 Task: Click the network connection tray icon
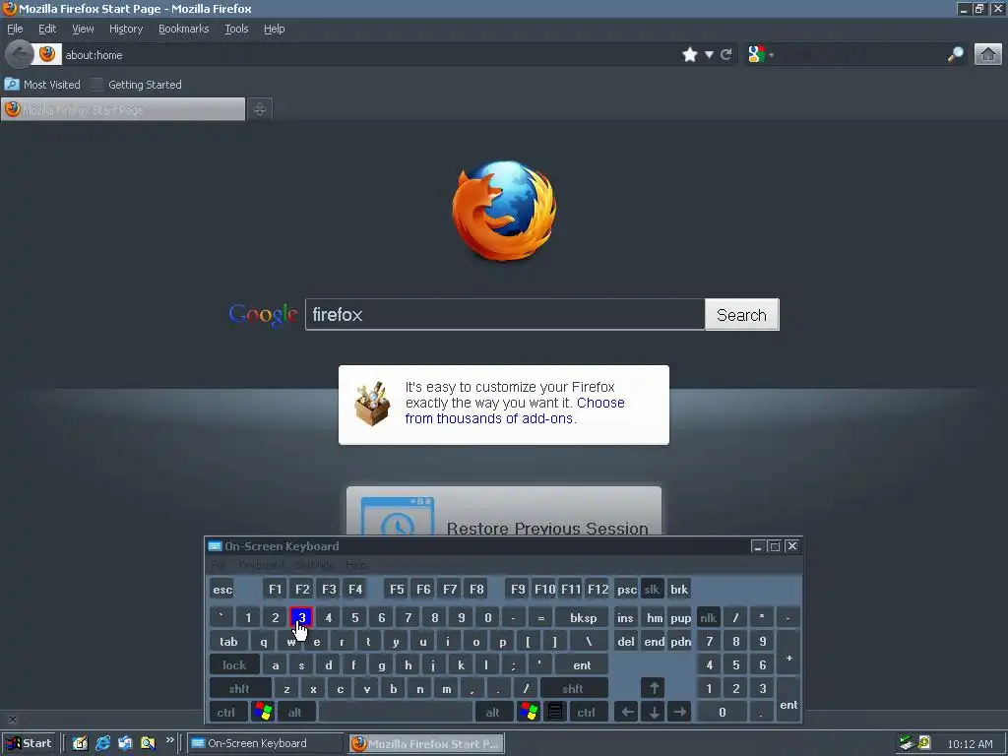[907, 743]
